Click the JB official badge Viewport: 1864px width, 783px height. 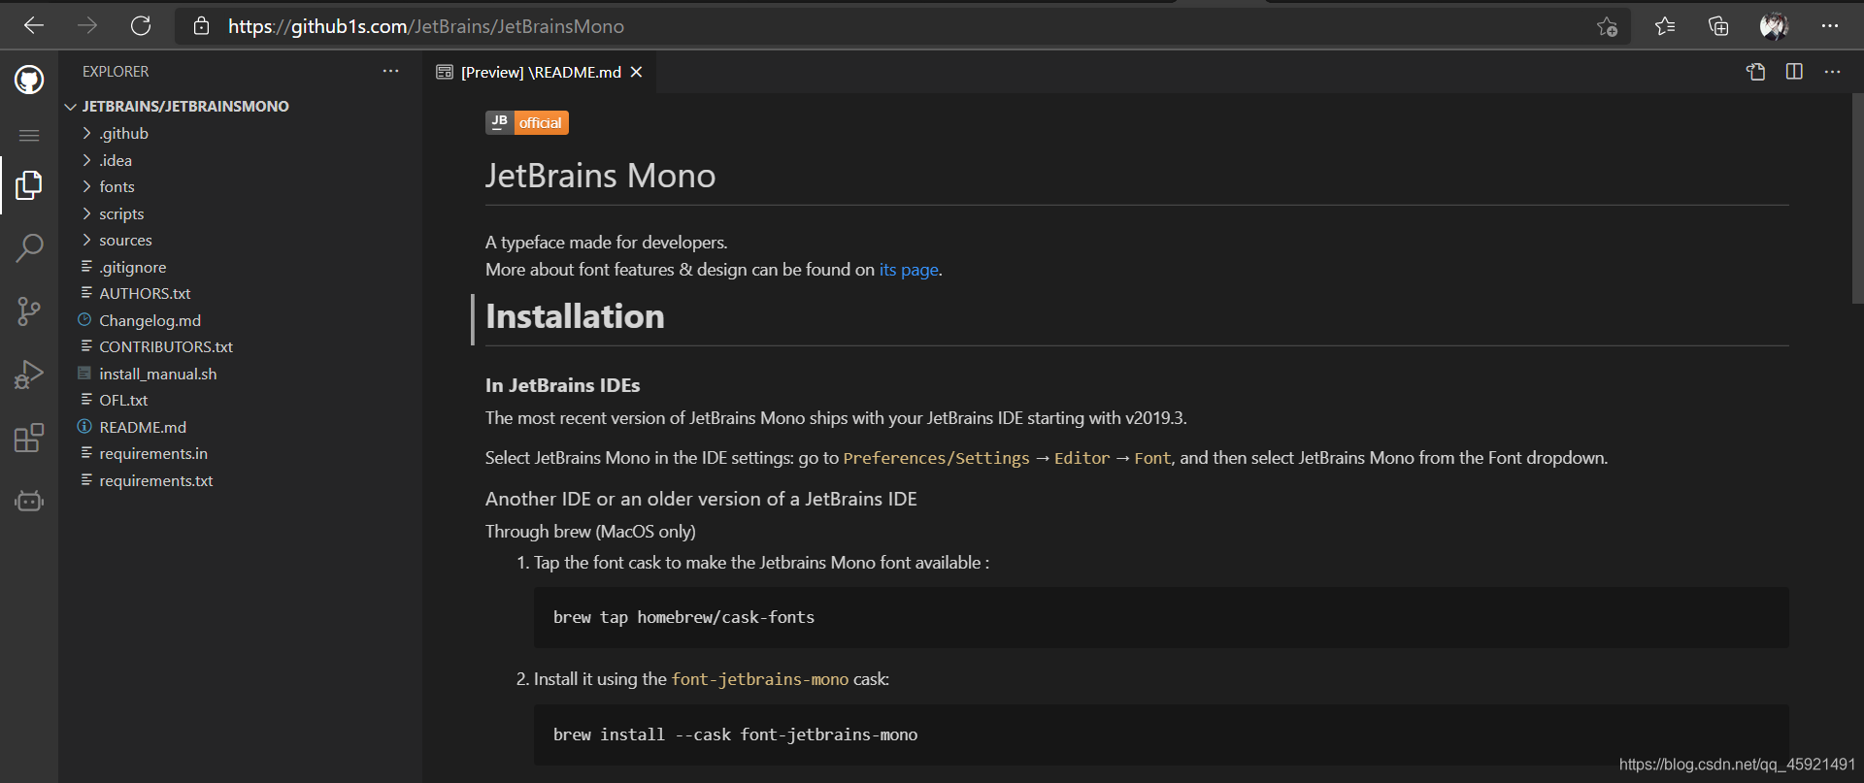pyautogui.click(x=527, y=122)
